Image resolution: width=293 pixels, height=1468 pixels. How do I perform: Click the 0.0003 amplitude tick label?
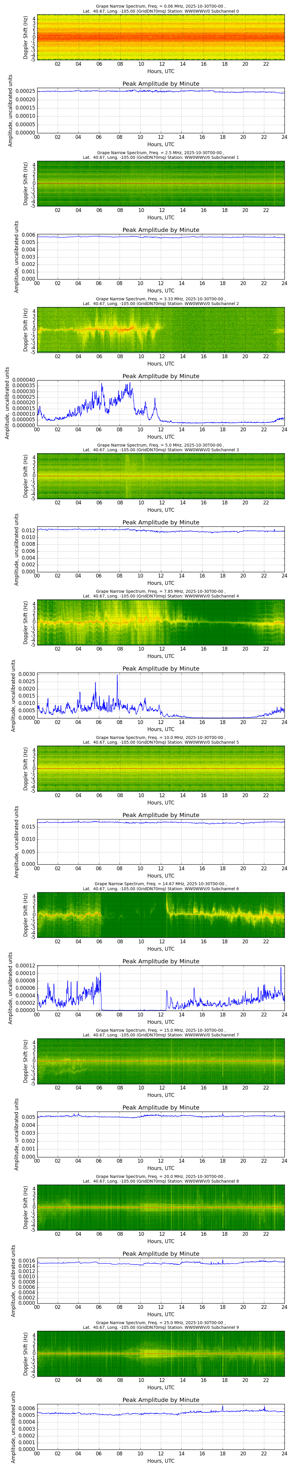click(x=26, y=1429)
